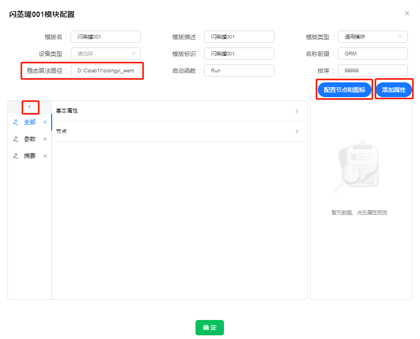Image resolution: width=420 pixels, height=339 pixels.
Task: Expand the 基本属性 section
Action: pyautogui.click(x=179, y=111)
